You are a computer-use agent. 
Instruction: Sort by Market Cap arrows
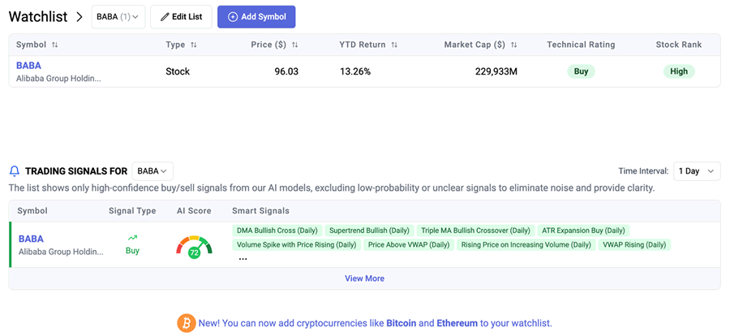pos(514,45)
